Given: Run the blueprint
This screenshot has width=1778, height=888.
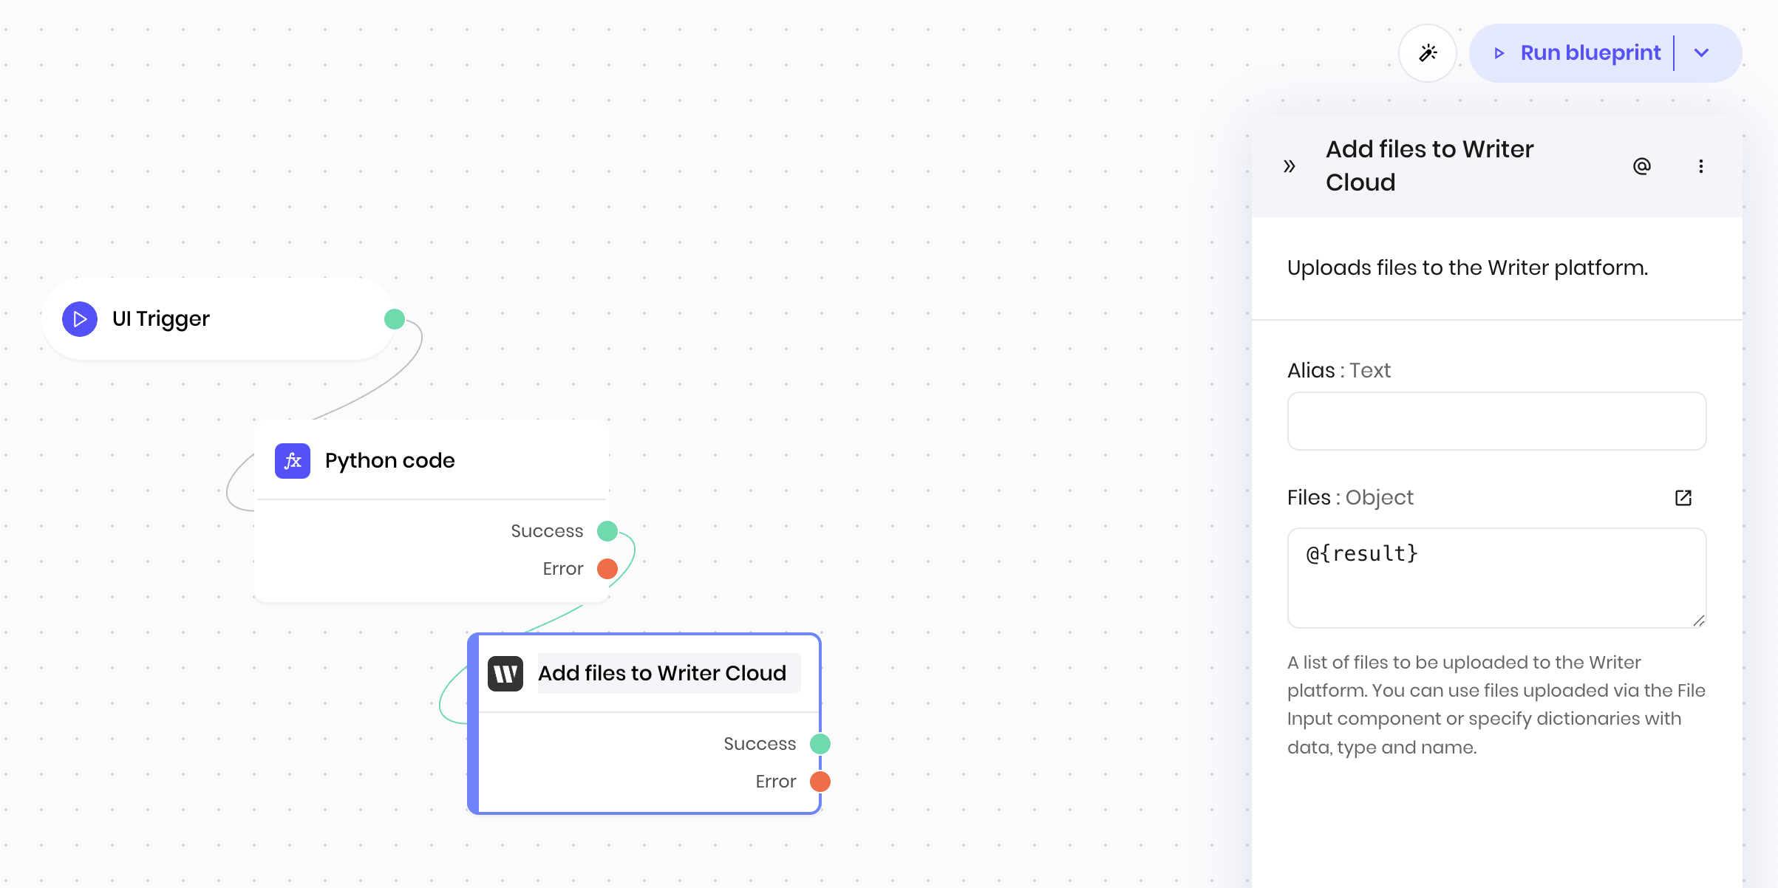Looking at the screenshot, I should tap(1576, 53).
